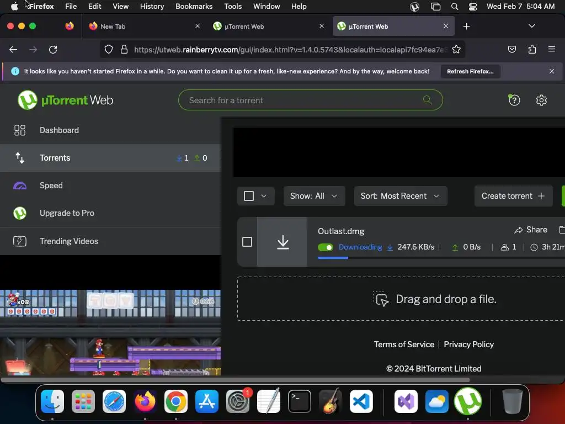Click the Downloading status text
Image resolution: width=565 pixels, height=424 pixels.
coord(360,247)
